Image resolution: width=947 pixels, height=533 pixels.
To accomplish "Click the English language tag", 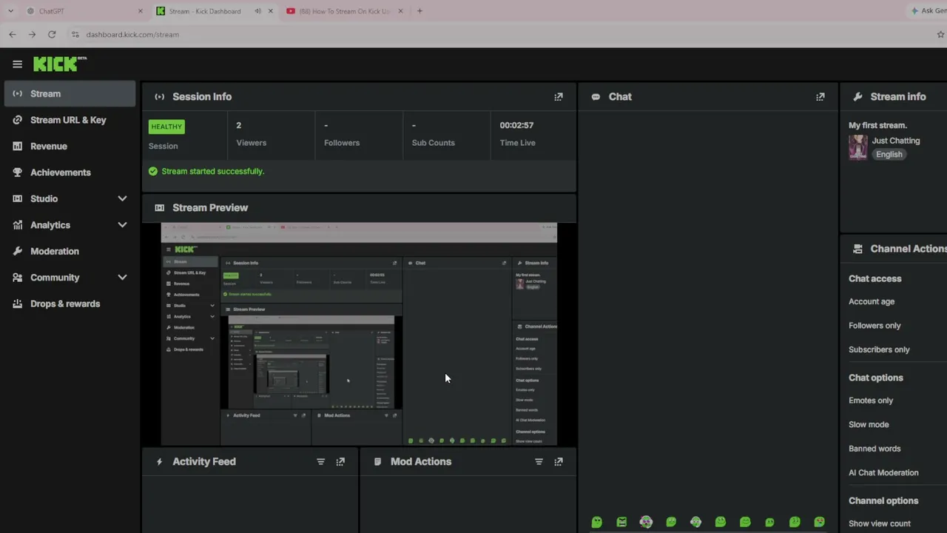I will pyautogui.click(x=889, y=155).
